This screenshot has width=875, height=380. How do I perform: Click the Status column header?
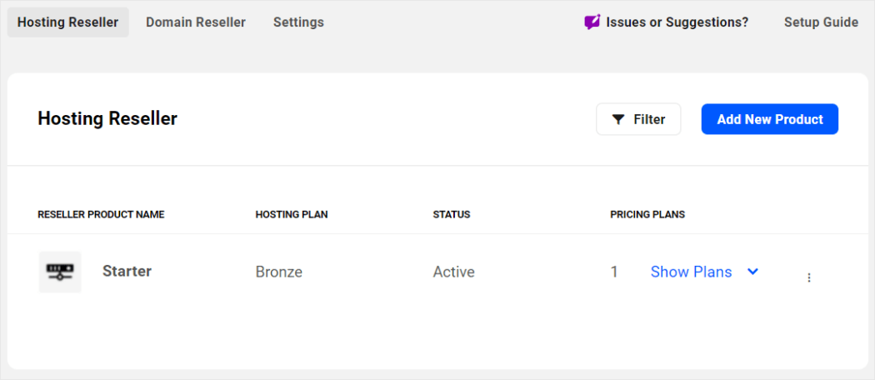tap(452, 214)
